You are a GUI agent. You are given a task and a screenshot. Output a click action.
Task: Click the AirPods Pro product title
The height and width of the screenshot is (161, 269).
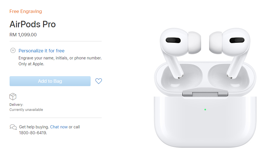(32, 24)
